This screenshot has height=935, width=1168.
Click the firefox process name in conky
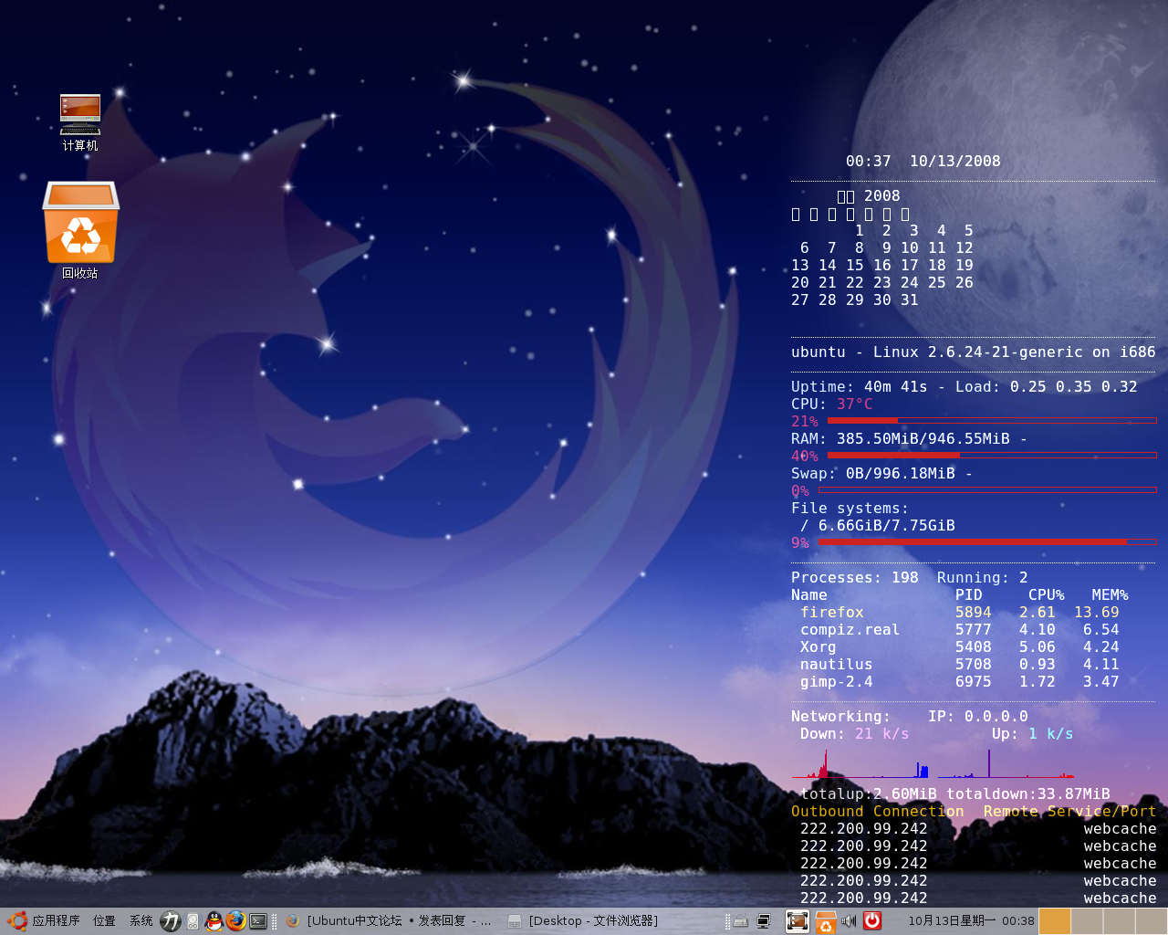click(x=832, y=613)
